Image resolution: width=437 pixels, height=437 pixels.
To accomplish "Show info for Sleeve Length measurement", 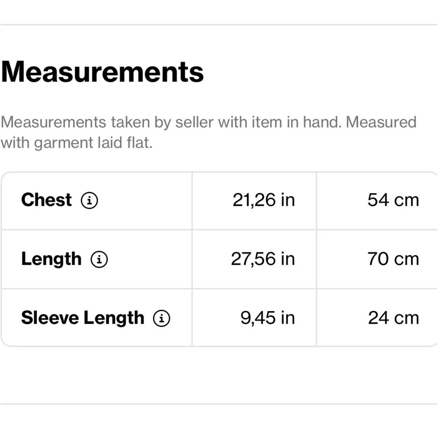I will pyautogui.click(x=162, y=318).
